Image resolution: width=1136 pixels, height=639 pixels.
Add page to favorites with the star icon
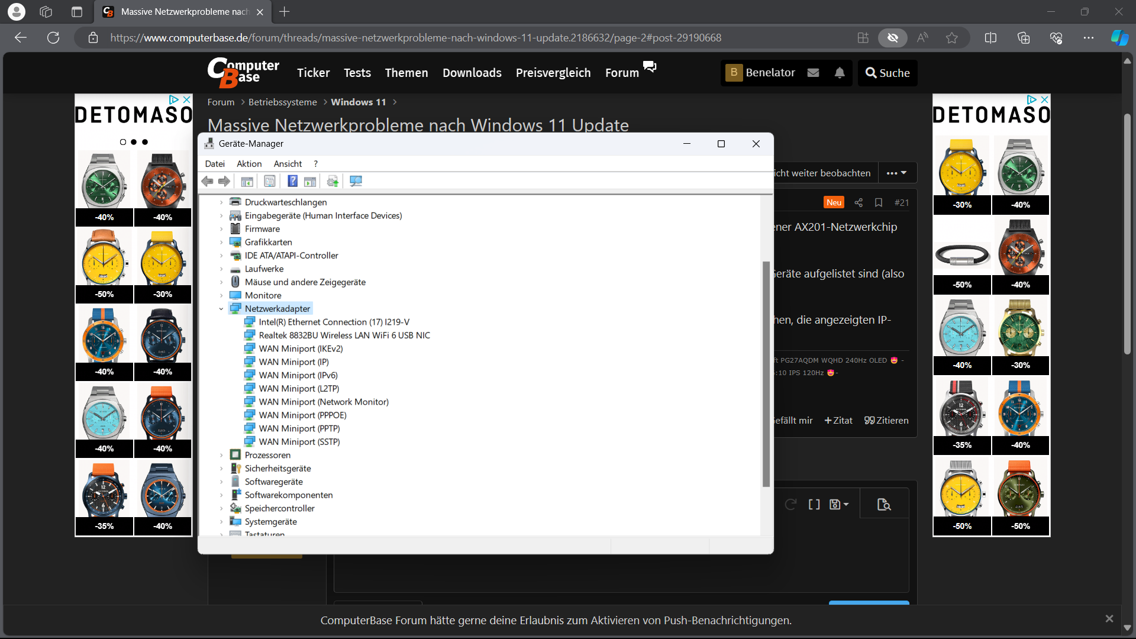[951, 38]
